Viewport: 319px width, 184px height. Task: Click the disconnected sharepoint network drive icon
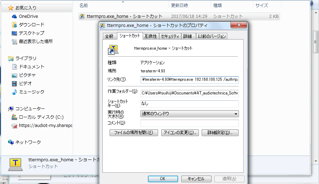pyautogui.click(x=14, y=126)
